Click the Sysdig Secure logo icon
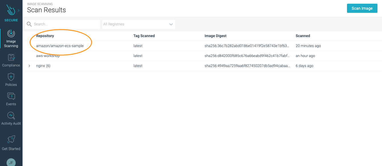The image size is (382, 166). point(11,11)
